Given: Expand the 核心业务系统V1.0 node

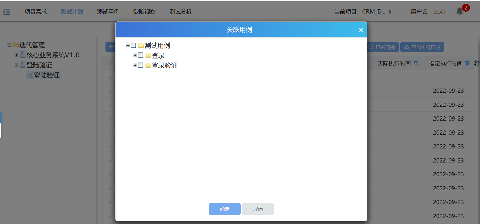Looking at the screenshot, I should [16, 55].
